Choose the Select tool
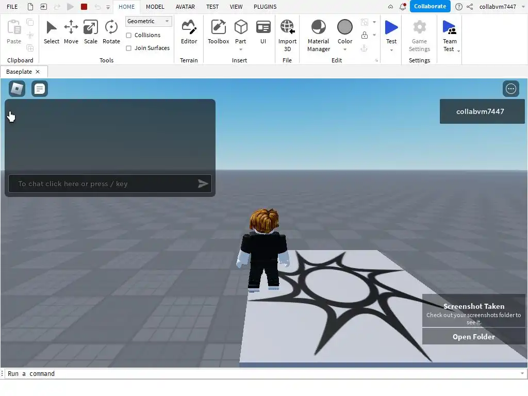The width and height of the screenshot is (528, 396). click(52, 32)
